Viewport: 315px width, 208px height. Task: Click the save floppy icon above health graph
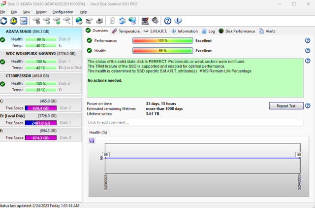coord(92,140)
